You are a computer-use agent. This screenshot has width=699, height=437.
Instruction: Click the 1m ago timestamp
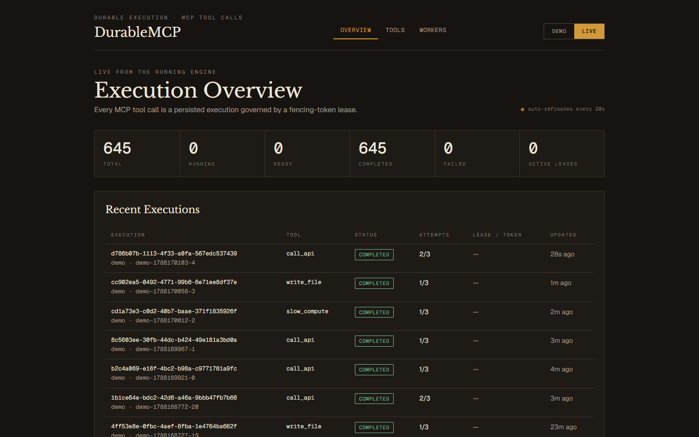[561, 283]
